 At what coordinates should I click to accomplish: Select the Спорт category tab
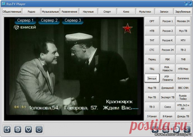coord(107,12)
